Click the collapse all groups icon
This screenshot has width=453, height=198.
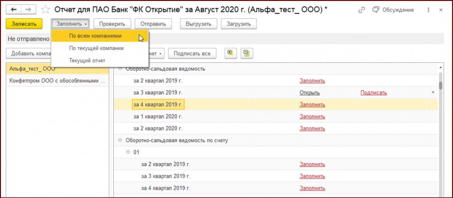(246, 53)
